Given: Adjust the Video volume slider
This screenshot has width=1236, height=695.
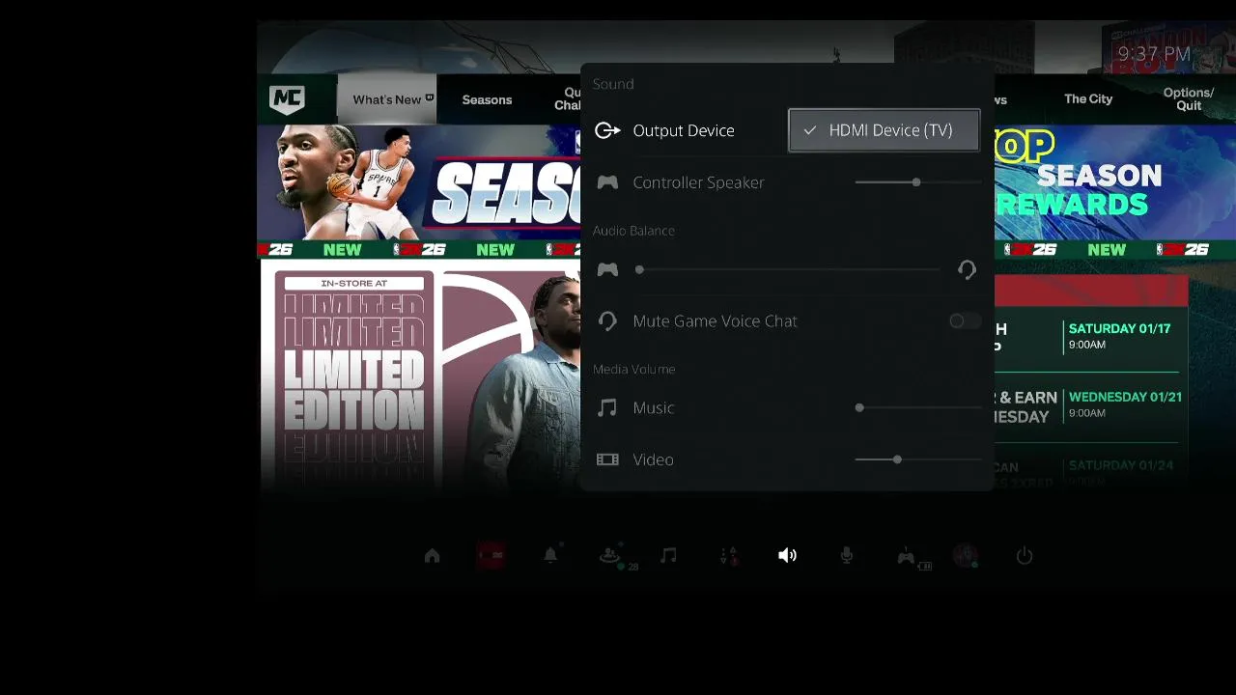Looking at the screenshot, I should coord(917,459).
